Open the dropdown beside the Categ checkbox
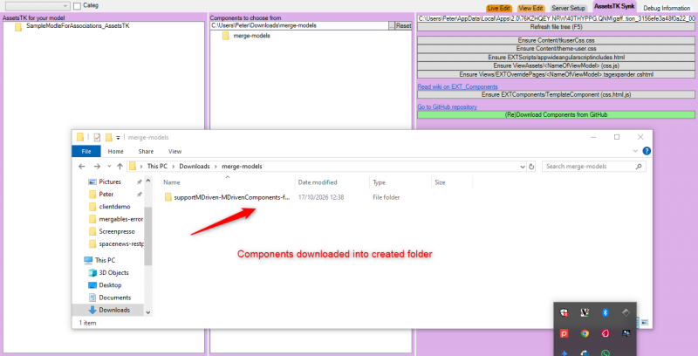698x356 pixels. point(65,6)
